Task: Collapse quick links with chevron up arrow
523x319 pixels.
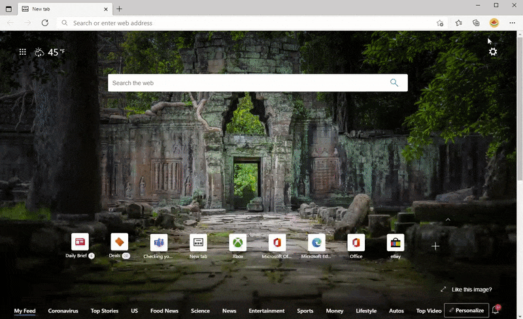Action: (x=448, y=219)
